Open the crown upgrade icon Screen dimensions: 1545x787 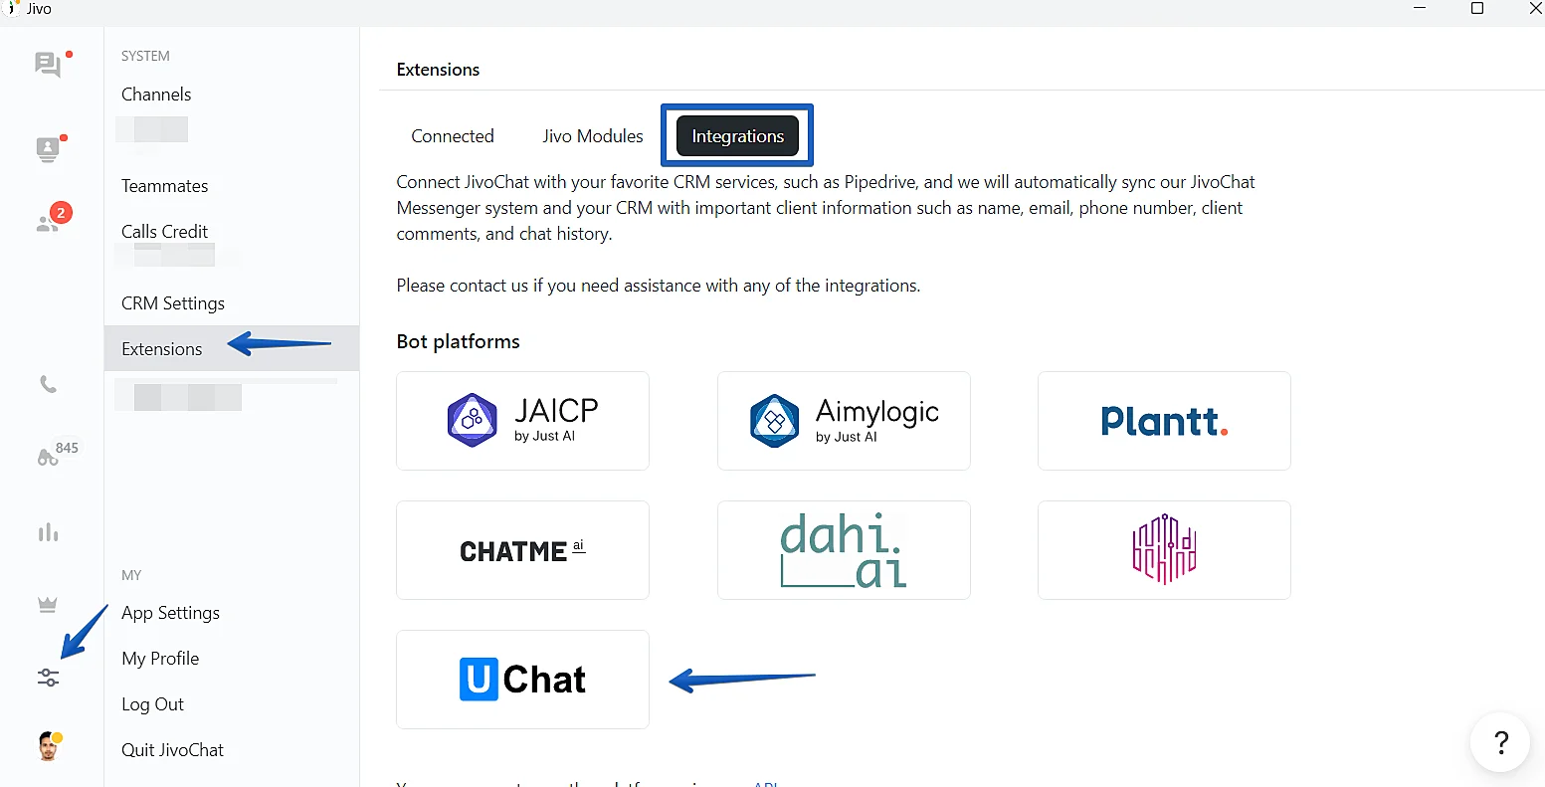click(48, 604)
